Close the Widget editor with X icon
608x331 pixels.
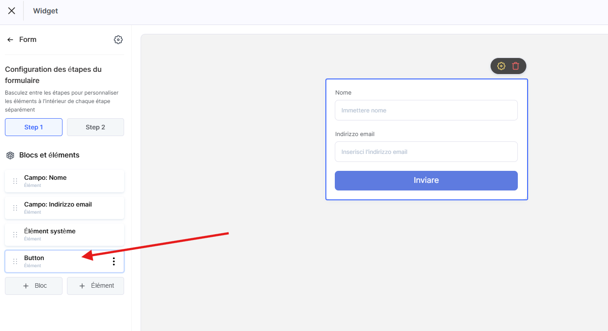click(12, 11)
